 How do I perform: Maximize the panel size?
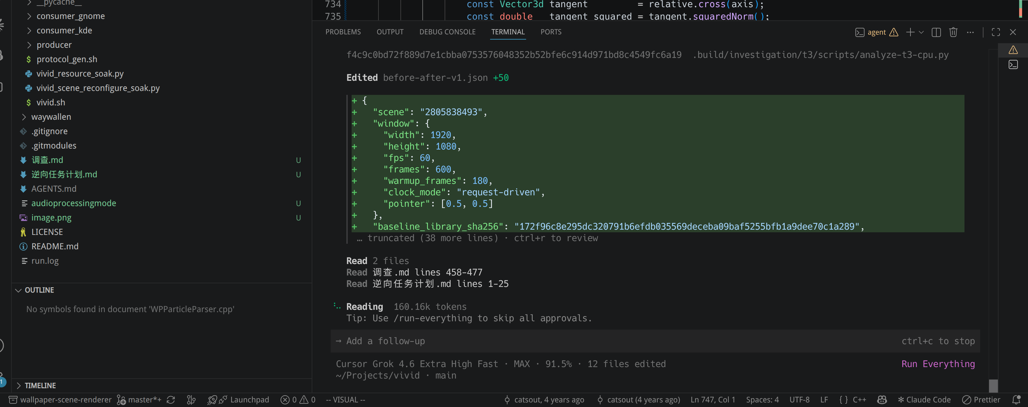[x=996, y=32]
